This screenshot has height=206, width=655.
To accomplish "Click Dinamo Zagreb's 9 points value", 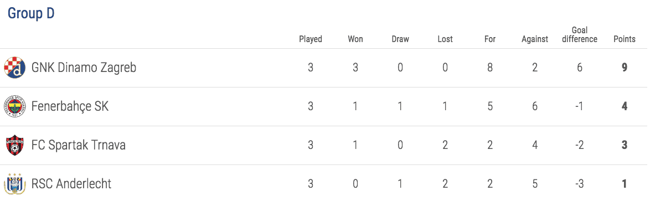I will pos(625,68).
